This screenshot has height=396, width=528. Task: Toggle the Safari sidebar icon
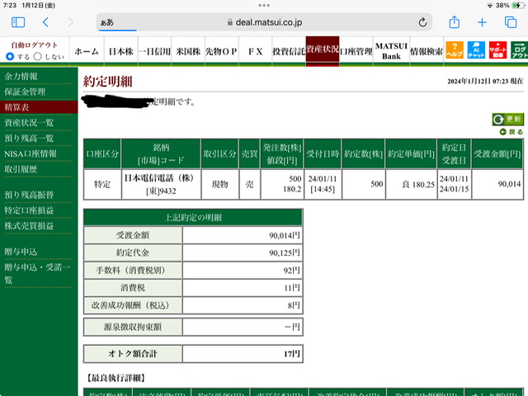coord(18,22)
